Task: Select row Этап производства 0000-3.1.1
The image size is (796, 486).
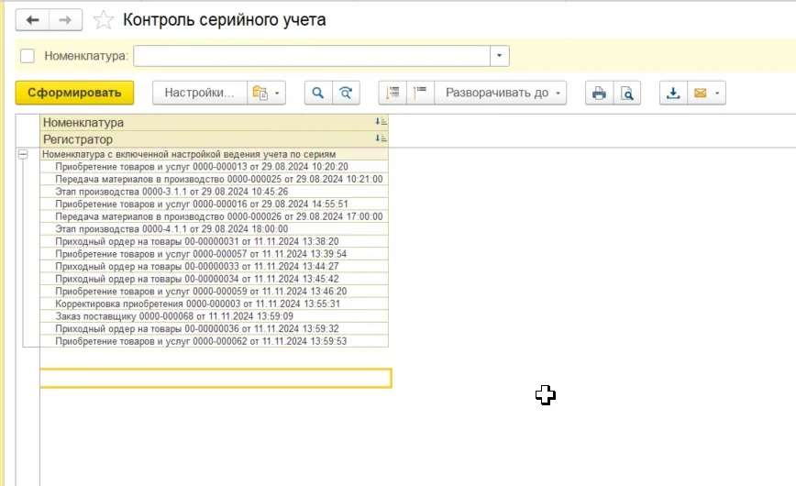Action: [215, 192]
